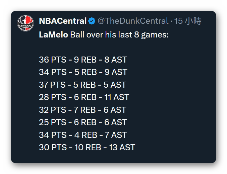Select the line starting with 32 PTS
Image resolution: width=227 pixels, height=174 pixels.
pos(82,110)
